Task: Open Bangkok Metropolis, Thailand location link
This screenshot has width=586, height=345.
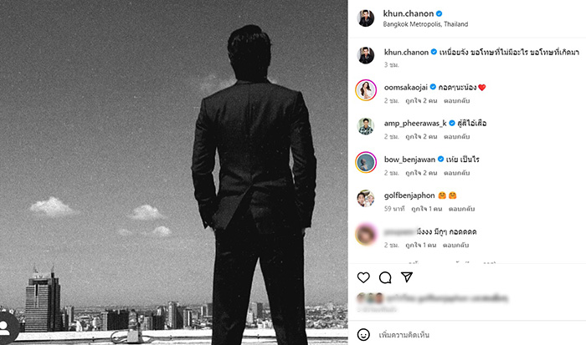Action: click(x=425, y=25)
